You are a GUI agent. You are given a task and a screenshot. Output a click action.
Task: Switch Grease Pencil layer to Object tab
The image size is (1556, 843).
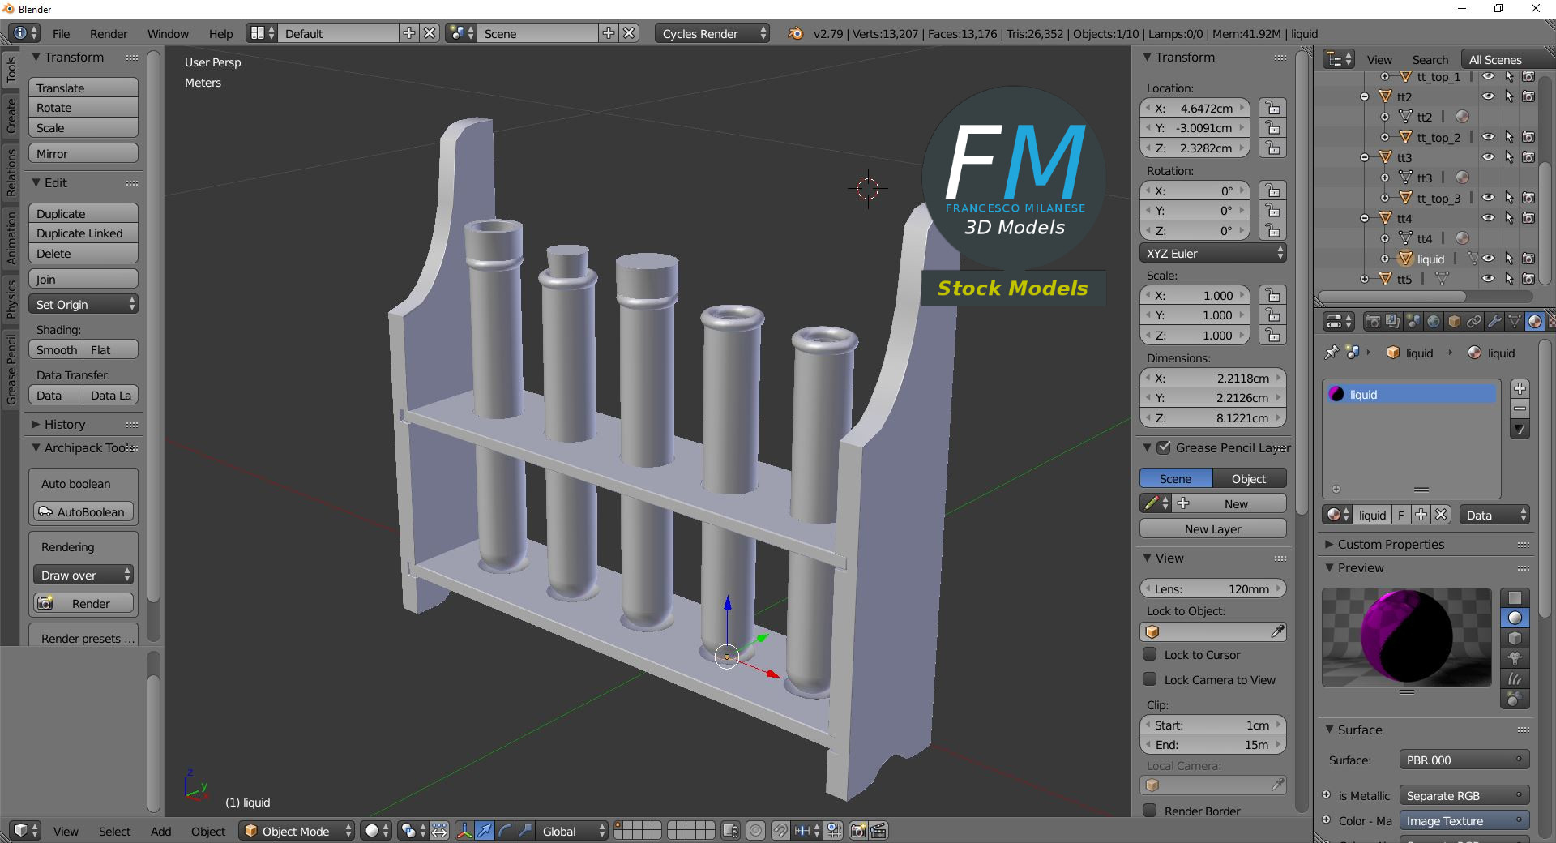pos(1247,478)
